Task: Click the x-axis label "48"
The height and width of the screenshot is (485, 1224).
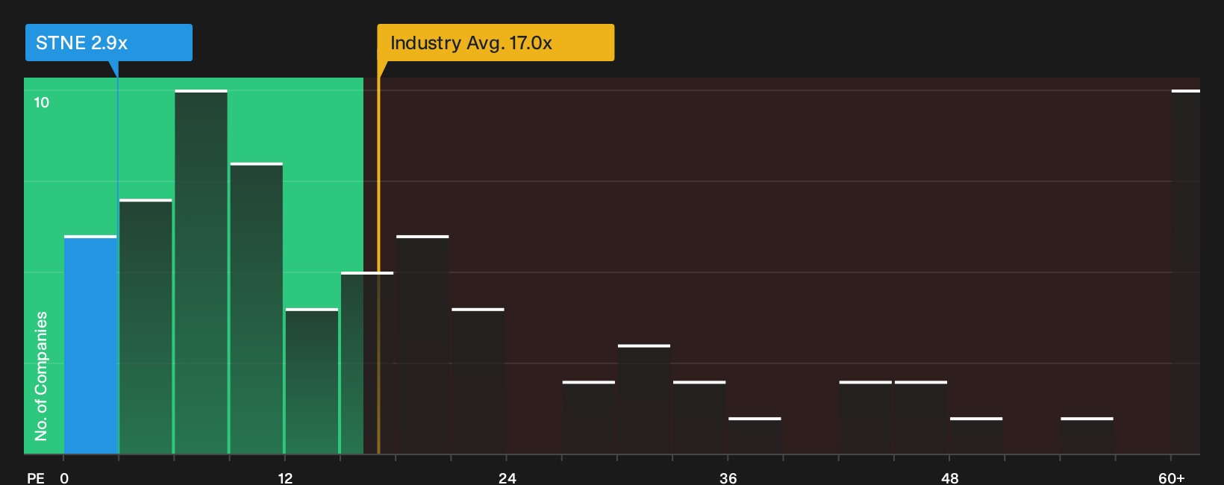Action: click(949, 478)
